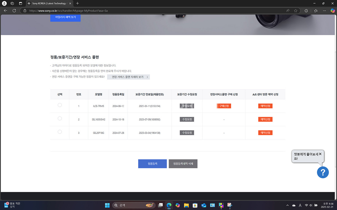Go back to previous page

coord(6,11)
